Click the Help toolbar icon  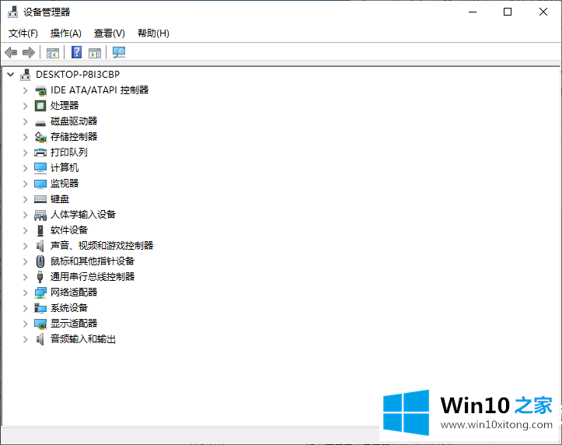click(x=76, y=52)
